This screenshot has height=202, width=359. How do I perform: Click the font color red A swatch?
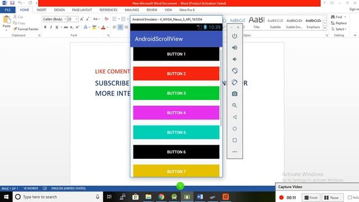(x=103, y=27)
